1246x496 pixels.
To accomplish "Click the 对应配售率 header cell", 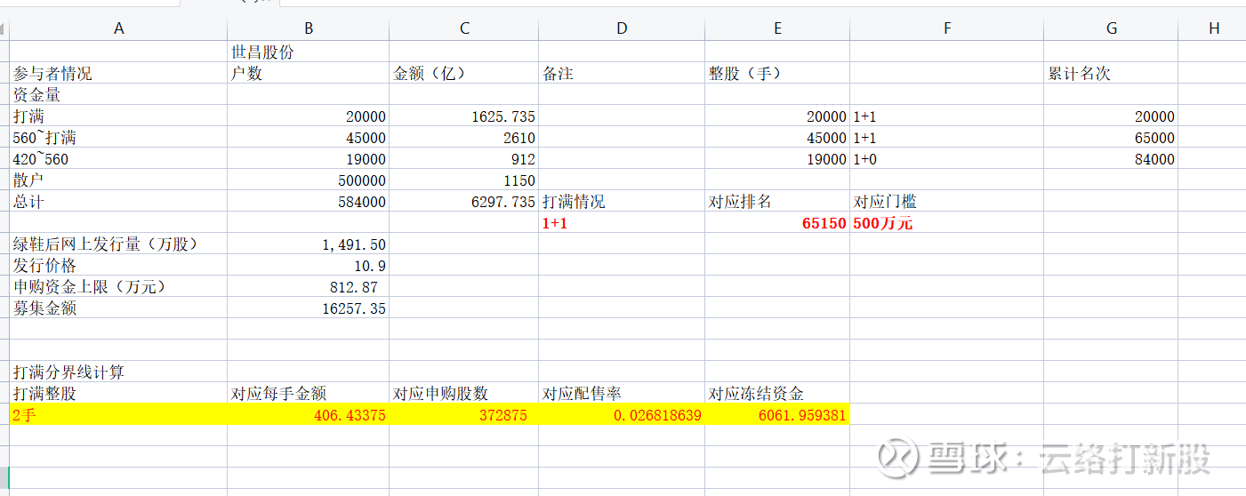I will coord(622,393).
